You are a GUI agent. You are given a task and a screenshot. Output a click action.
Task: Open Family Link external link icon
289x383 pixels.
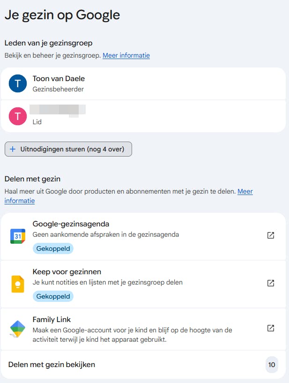coord(270,328)
